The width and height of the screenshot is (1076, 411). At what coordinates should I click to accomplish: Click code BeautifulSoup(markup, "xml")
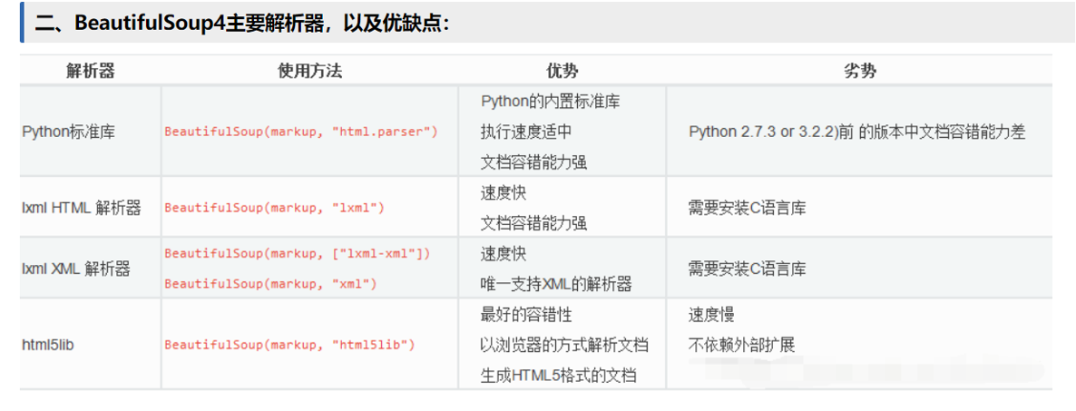(270, 283)
